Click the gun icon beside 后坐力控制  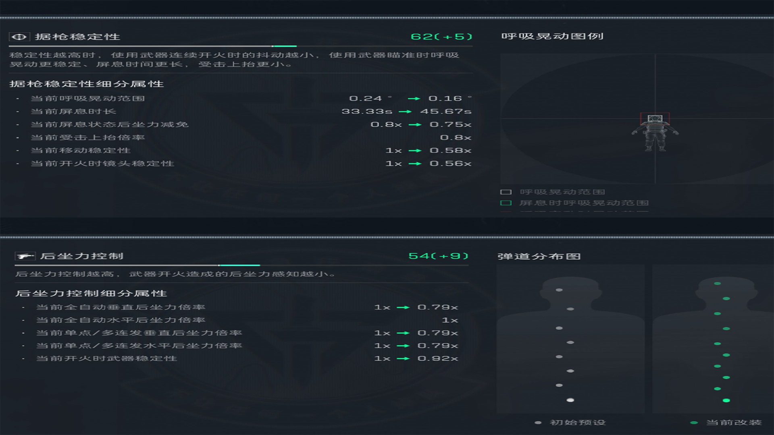coord(25,256)
